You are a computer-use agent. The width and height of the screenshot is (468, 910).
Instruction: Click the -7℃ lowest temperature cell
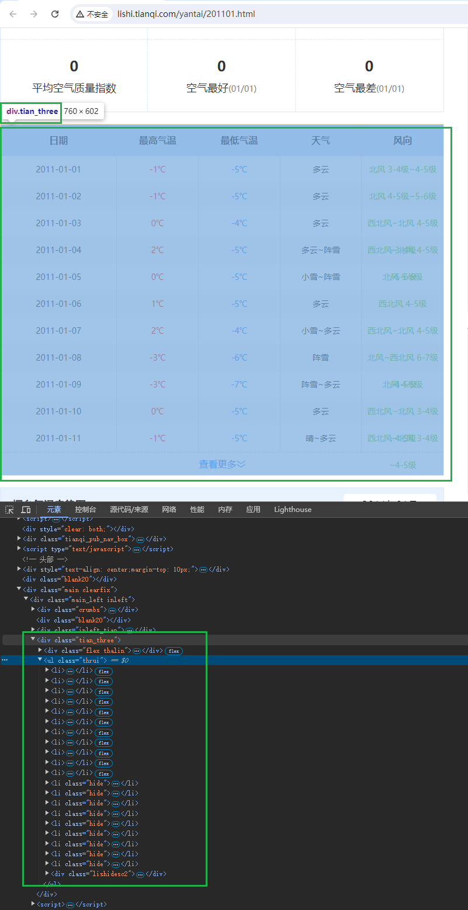(x=239, y=385)
